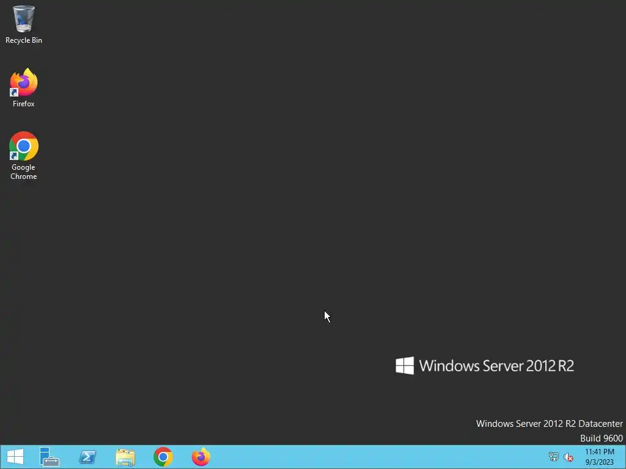
Task: Launch Windows PowerShell from the taskbar
Action: point(87,457)
